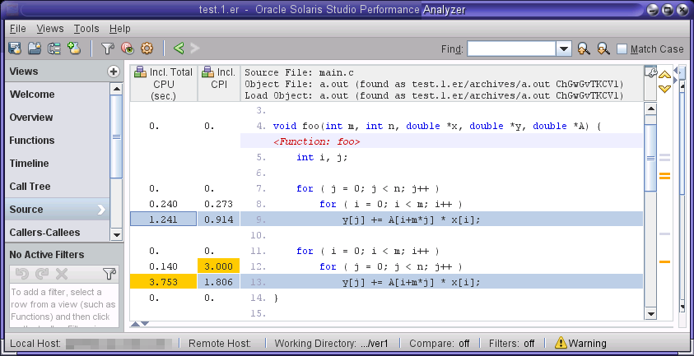
Task: Click the 0.240 CPU cell
Action: [x=163, y=204]
